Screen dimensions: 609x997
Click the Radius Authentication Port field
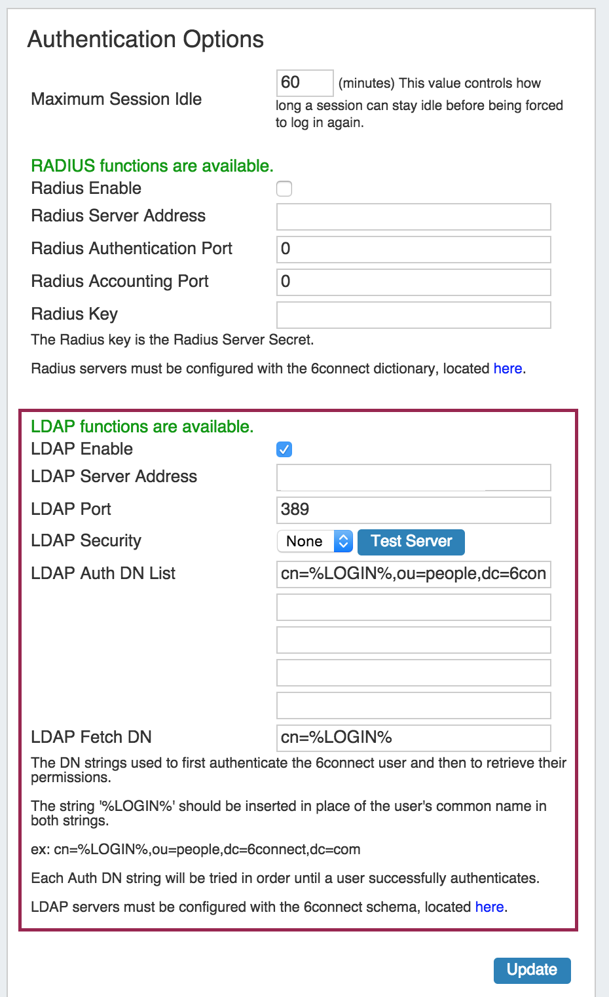[x=413, y=249]
